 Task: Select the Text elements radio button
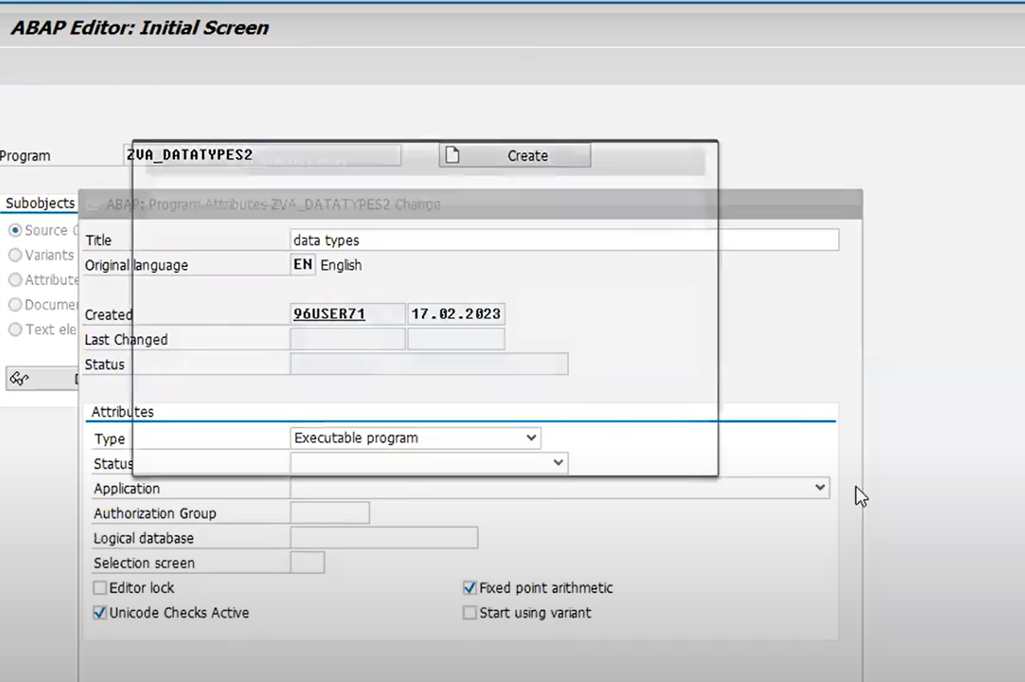[x=14, y=329]
